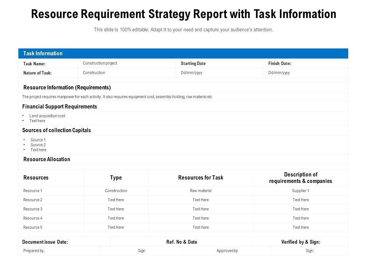Click the Type cell in Resource 3 row
The height and width of the screenshot is (275, 367).
(116, 209)
